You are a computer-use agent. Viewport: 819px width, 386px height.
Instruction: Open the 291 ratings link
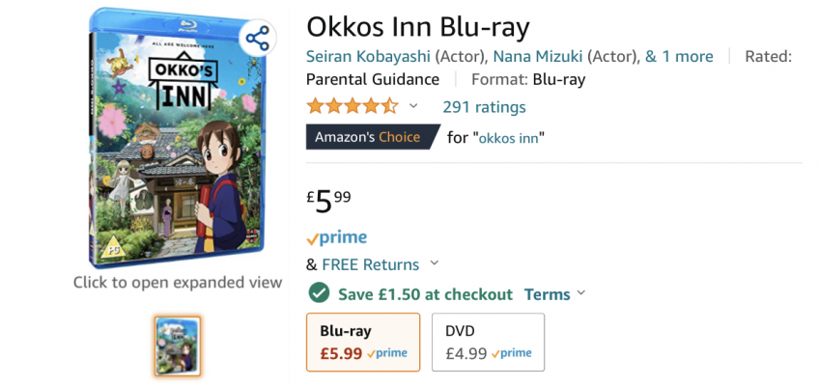pyautogui.click(x=484, y=106)
